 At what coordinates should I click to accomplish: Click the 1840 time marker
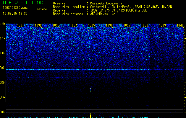click(x=180, y=25)
